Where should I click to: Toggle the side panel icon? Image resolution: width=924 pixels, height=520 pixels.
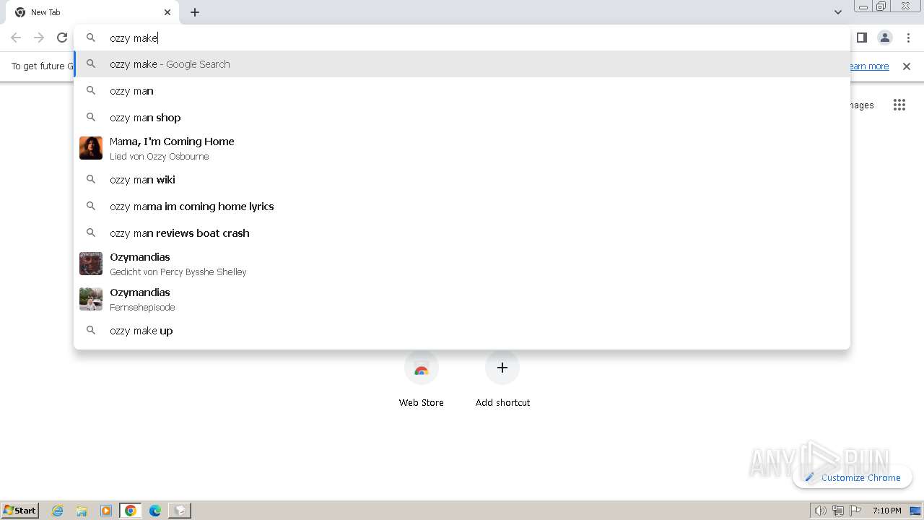pos(861,38)
